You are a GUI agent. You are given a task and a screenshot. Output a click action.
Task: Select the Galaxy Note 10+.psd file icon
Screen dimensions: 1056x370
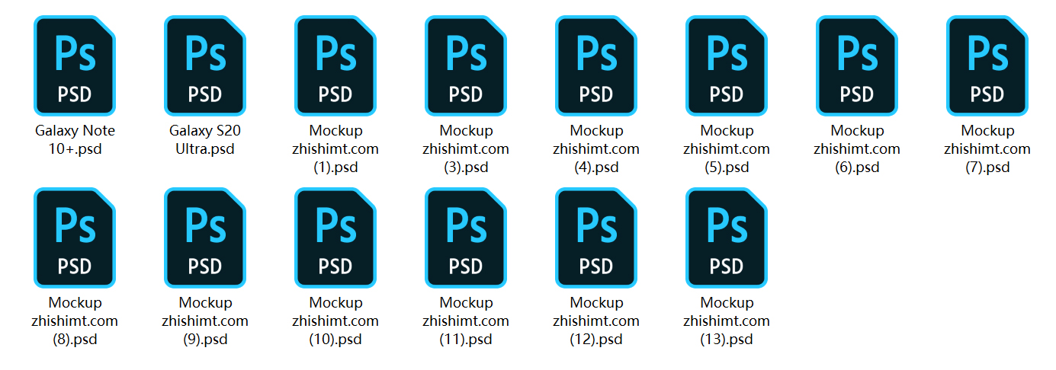75,65
